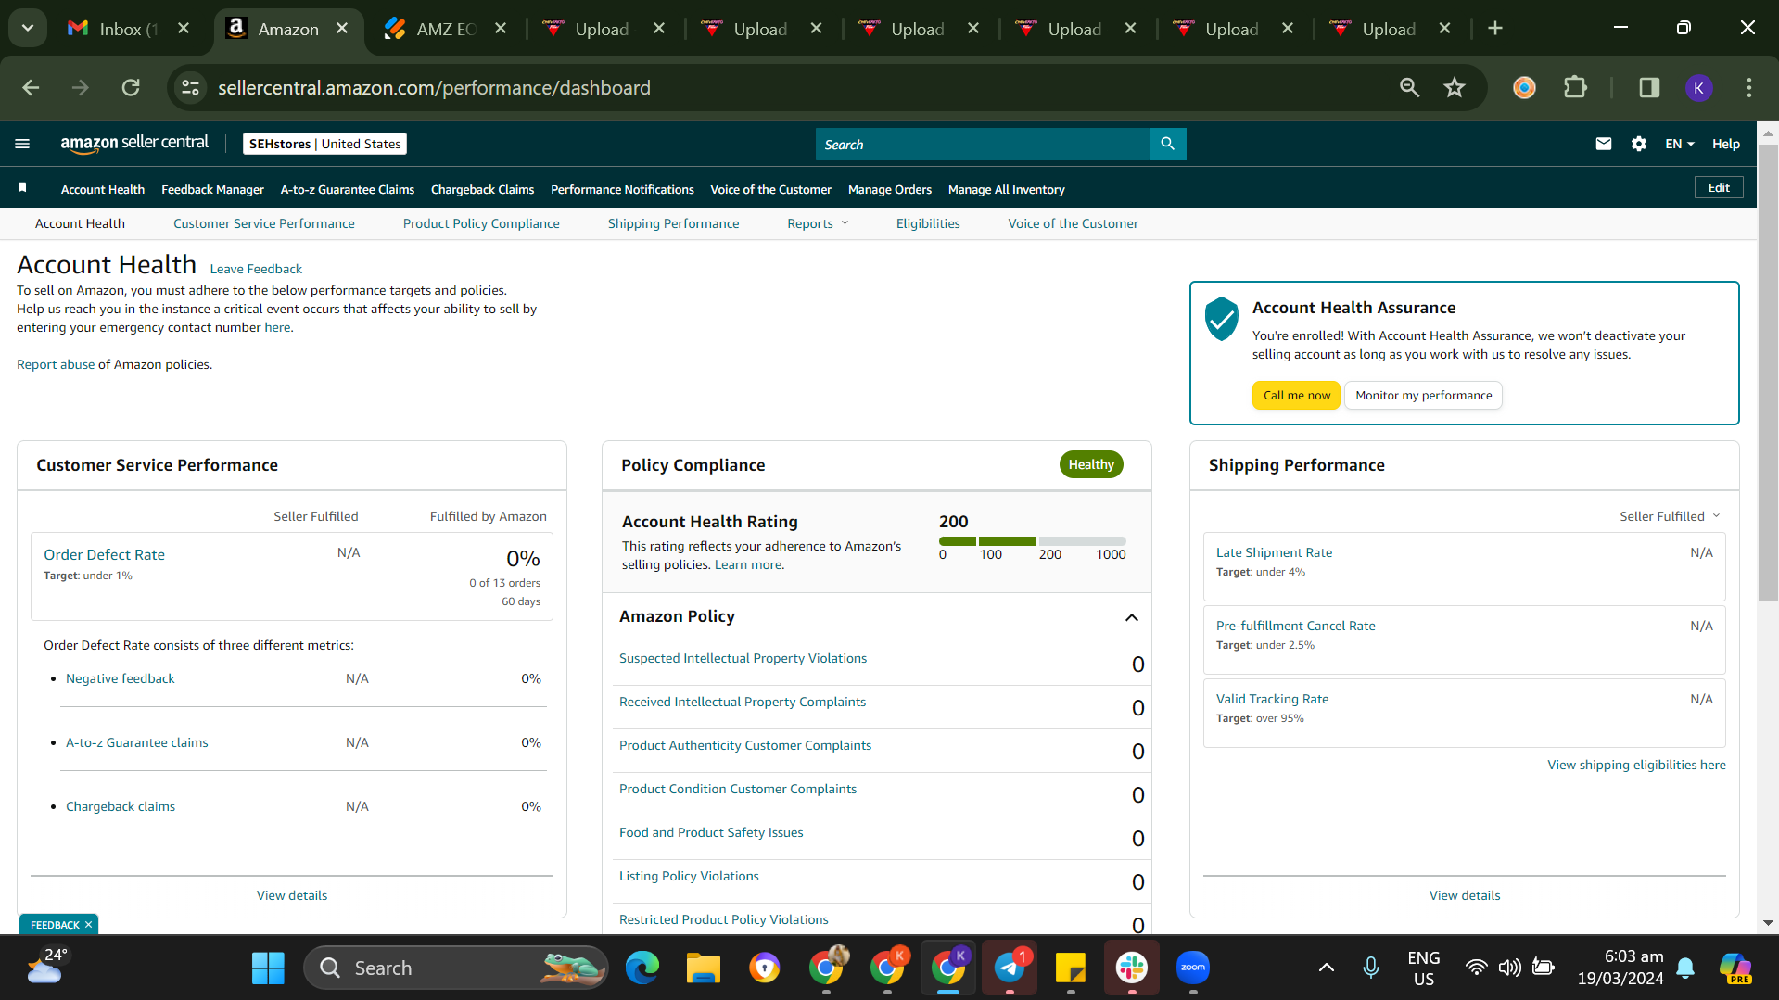Open Product Policy Compliance tab
This screenshot has width=1779, height=1000.
481,223
